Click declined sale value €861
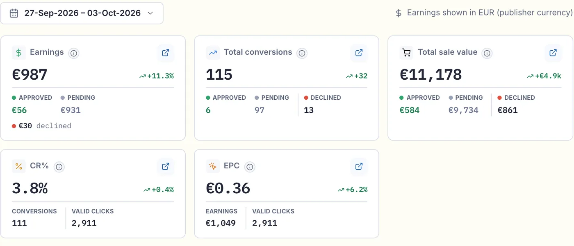This screenshot has width=574, height=246. click(508, 110)
